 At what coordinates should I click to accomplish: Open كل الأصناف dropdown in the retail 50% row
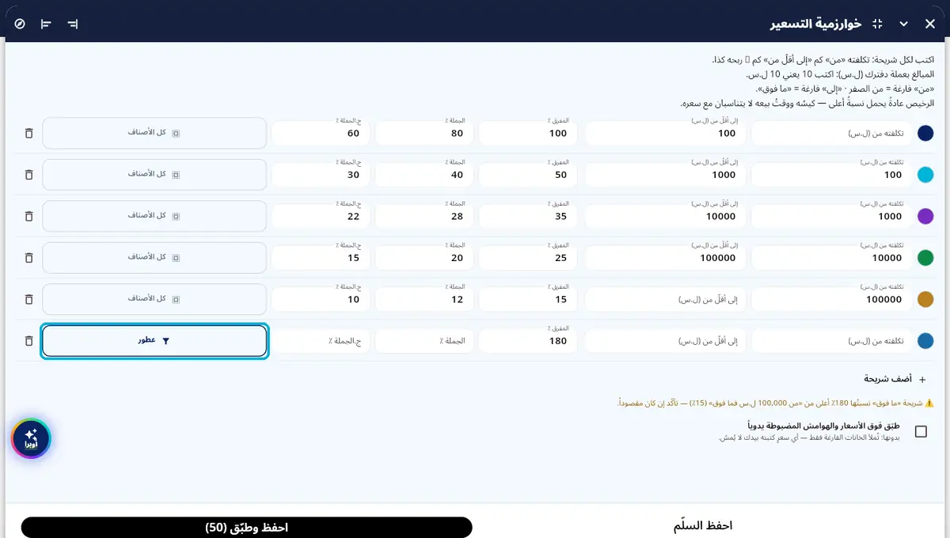click(x=154, y=174)
